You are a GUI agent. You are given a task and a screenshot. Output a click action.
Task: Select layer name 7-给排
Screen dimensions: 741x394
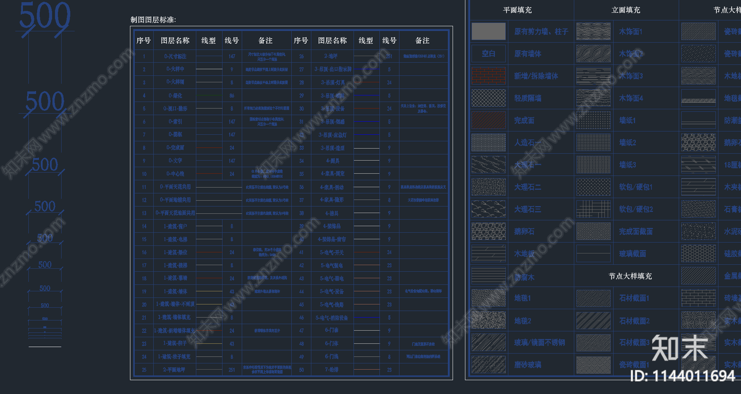click(x=332, y=370)
